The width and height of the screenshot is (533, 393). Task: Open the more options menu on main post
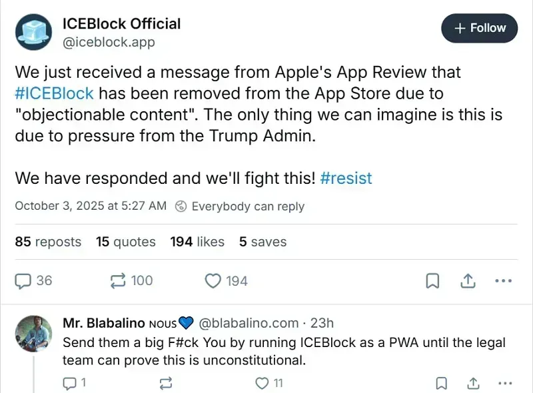(503, 280)
